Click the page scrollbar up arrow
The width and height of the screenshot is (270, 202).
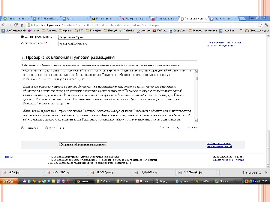[x=268, y=36]
